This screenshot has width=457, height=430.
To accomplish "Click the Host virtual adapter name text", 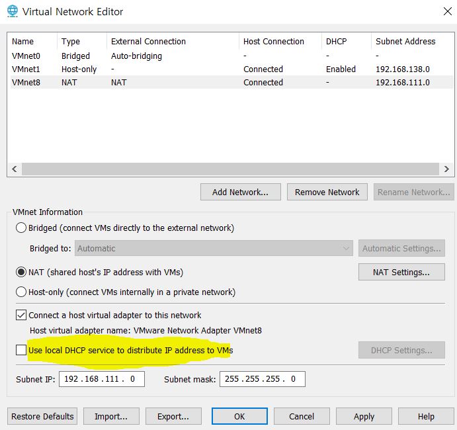I will (x=145, y=330).
